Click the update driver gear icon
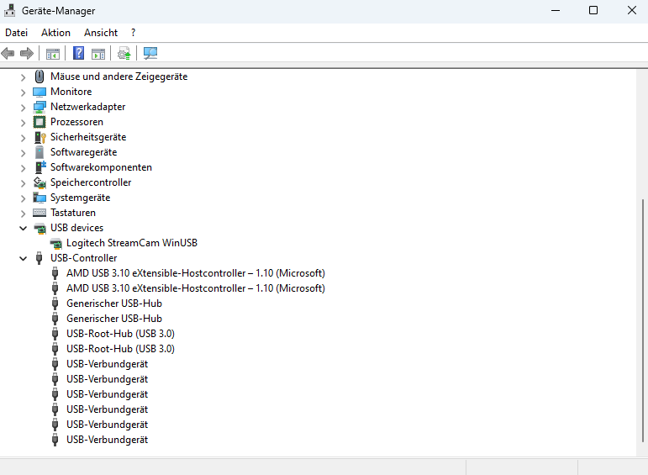Viewport: 648px width, 475px height. click(x=124, y=53)
